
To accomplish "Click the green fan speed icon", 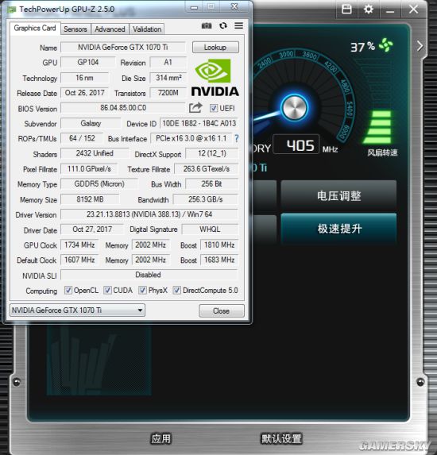I will [385, 45].
